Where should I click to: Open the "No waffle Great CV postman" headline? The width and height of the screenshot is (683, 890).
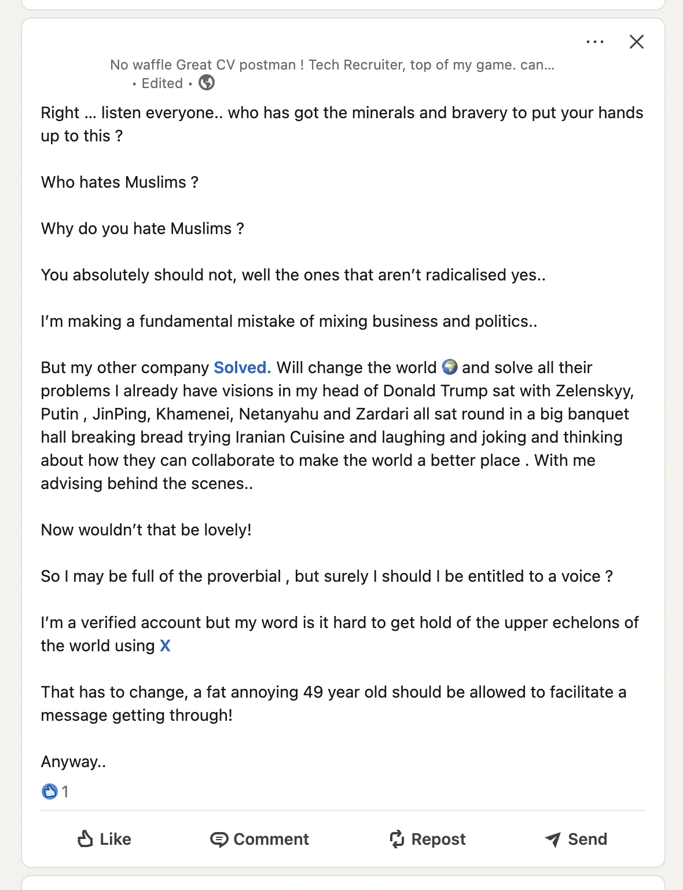point(332,65)
